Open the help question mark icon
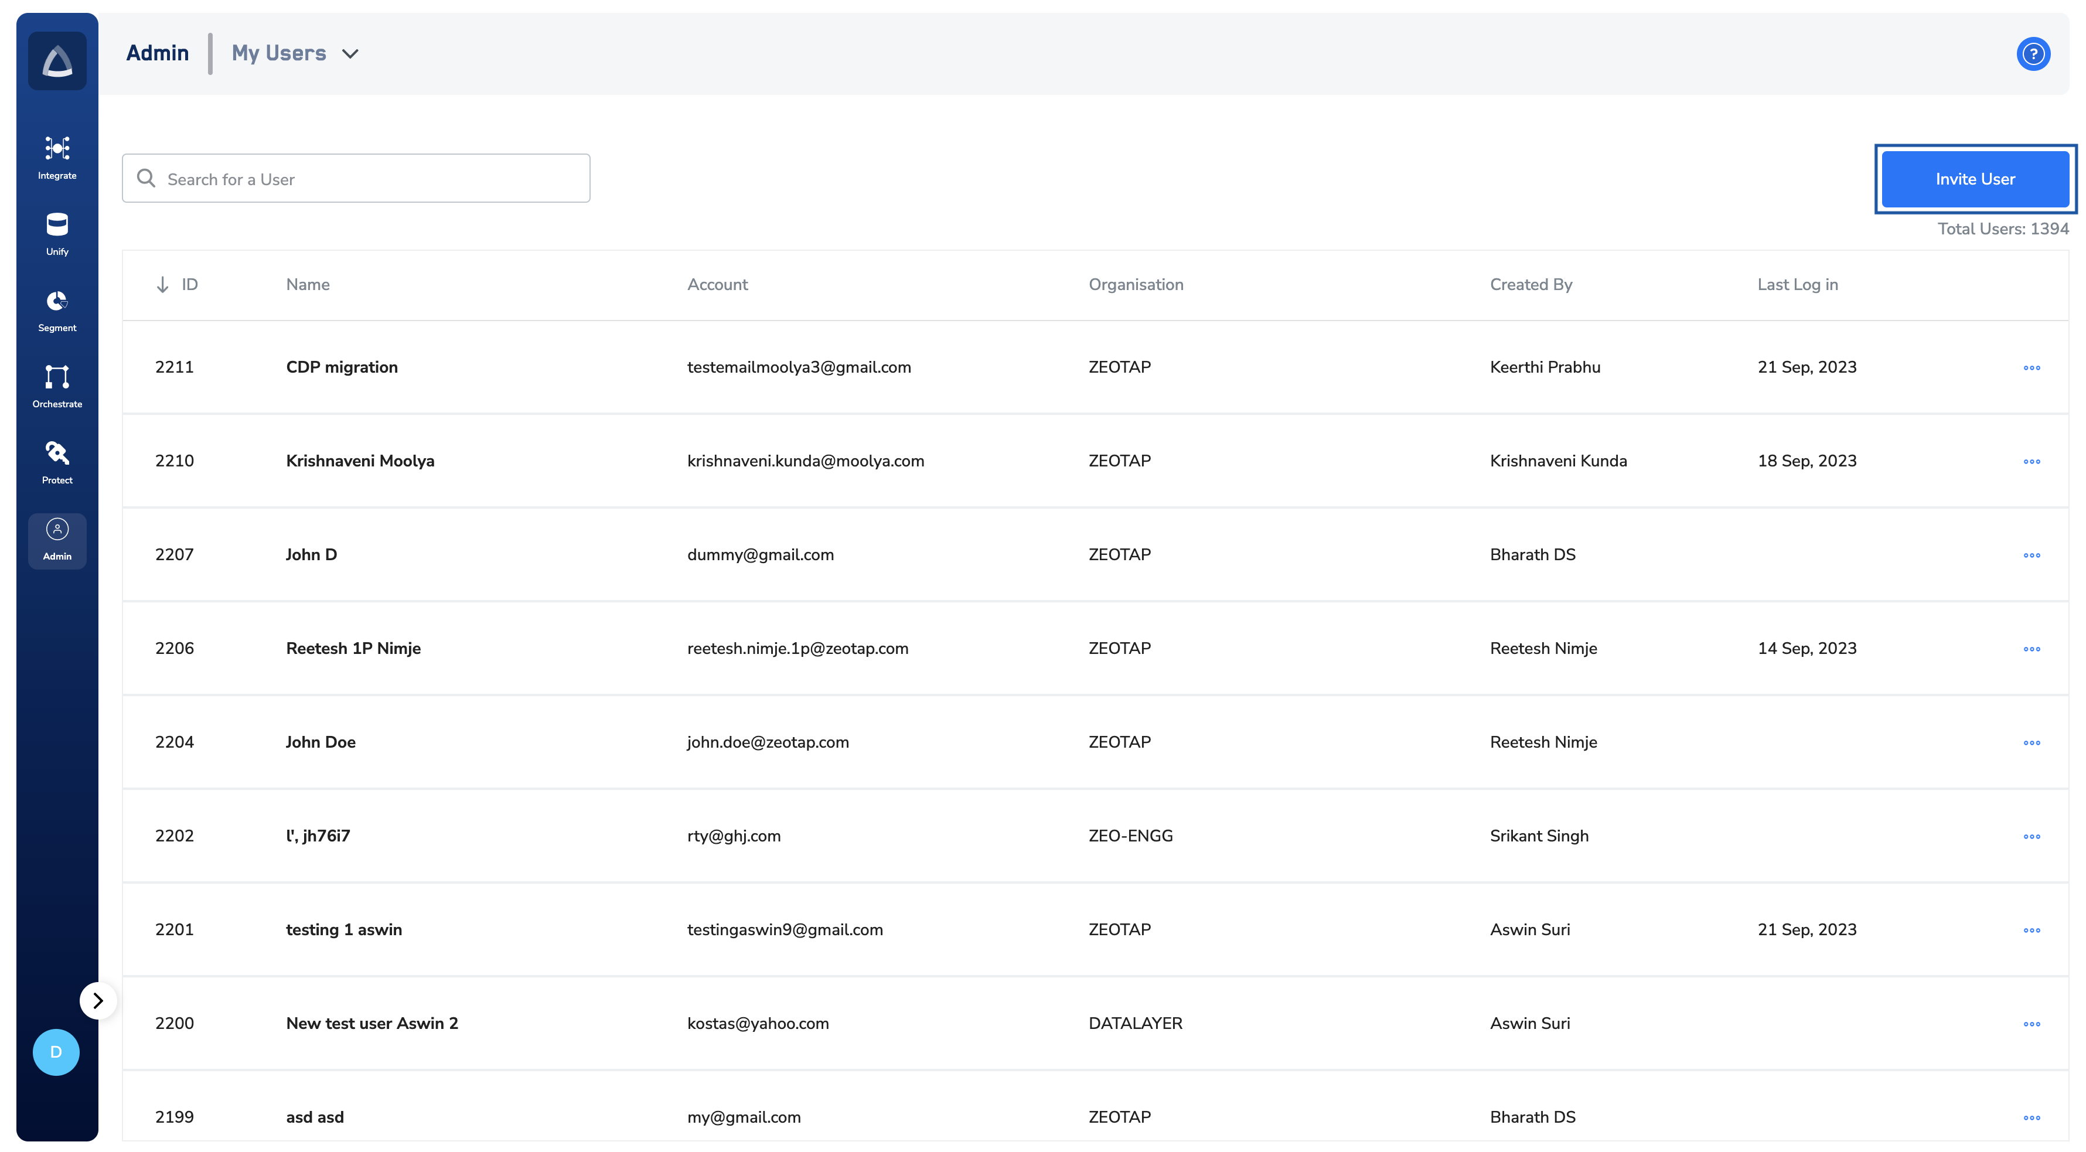Viewport: 2086px width, 1152px height. tap(2033, 54)
